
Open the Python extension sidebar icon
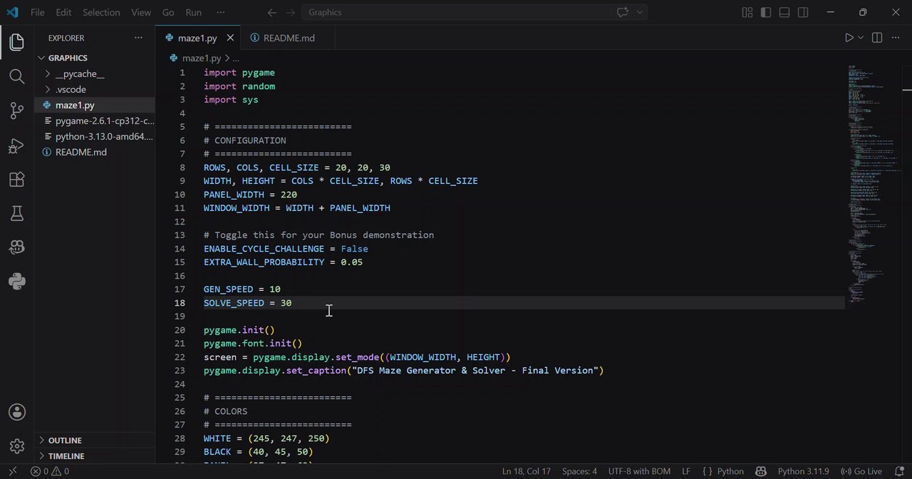(x=17, y=282)
